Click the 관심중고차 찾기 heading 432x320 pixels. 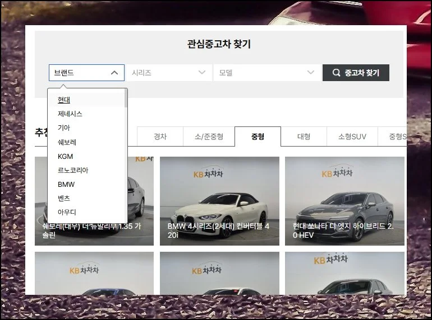(x=219, y=44)
